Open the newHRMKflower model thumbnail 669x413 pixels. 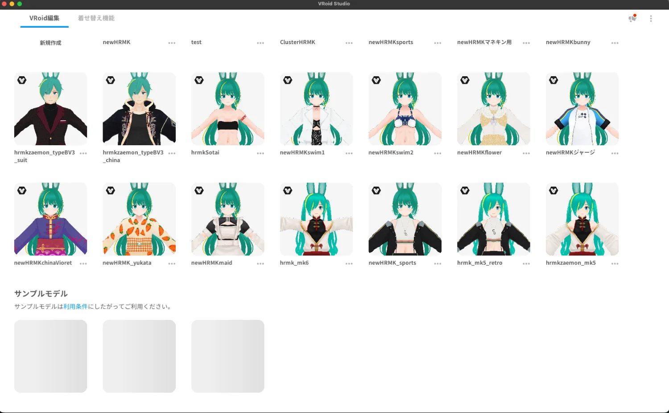pyautogui.click(x=493, y=109)
